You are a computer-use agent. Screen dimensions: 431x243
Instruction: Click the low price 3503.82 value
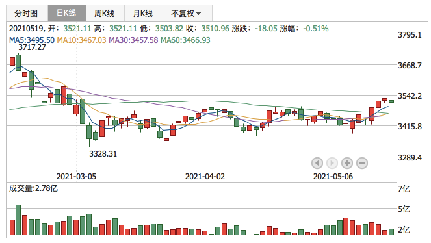coord(169,29)
